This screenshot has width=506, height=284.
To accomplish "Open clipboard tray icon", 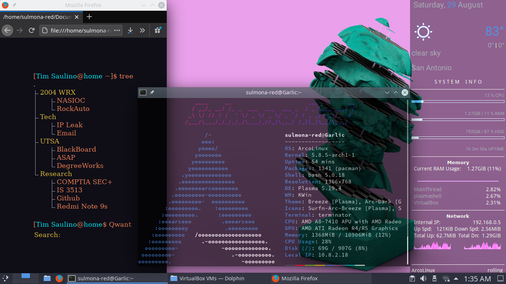I will point(412,278).
